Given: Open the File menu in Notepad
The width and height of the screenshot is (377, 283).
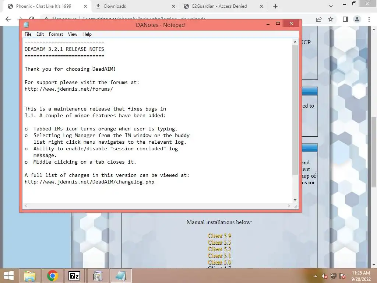Looking at the screenshot, I should click(28, 34).
